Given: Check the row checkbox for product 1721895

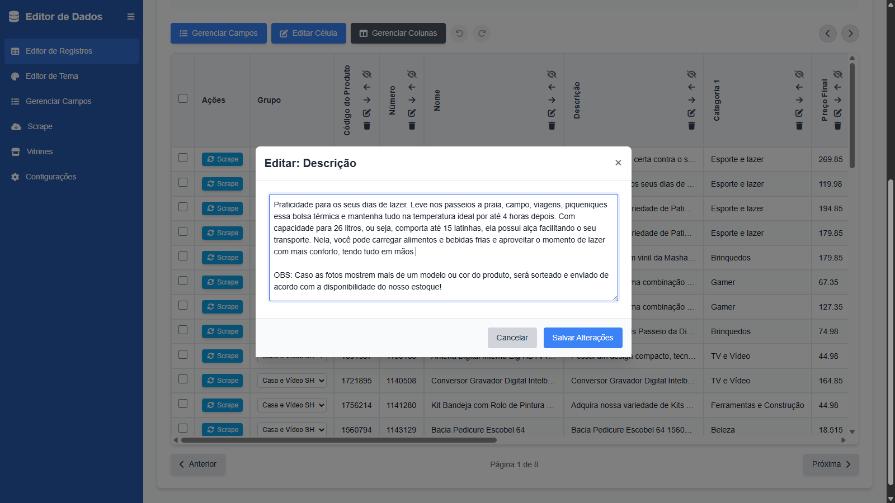Looking at the screenshot, I should click(183, 379).
